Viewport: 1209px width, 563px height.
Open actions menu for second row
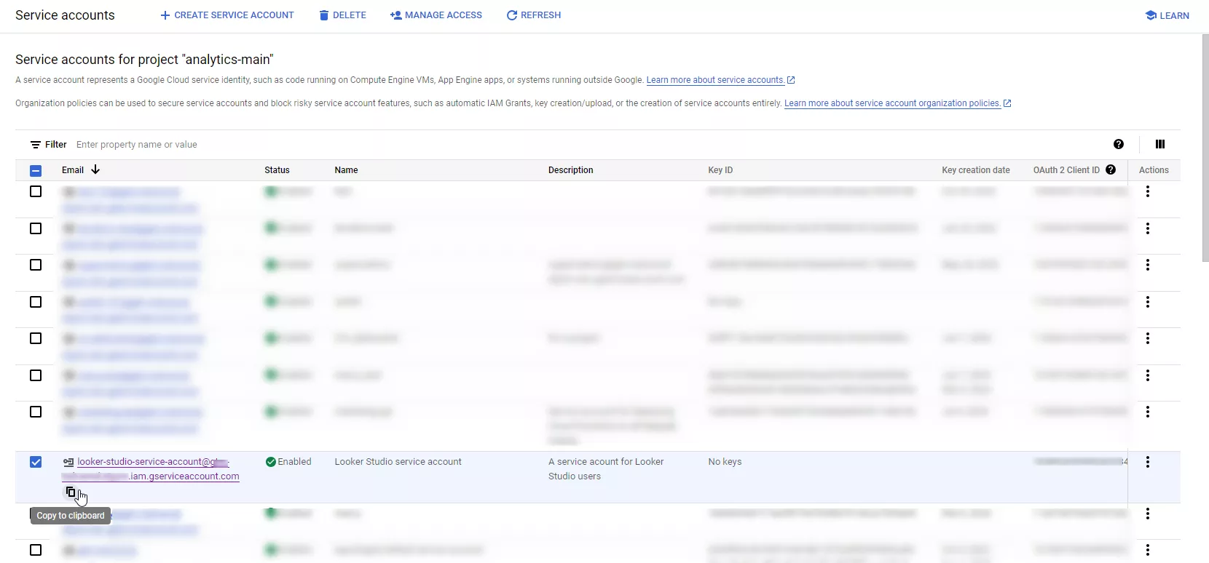coord(1148,228)
